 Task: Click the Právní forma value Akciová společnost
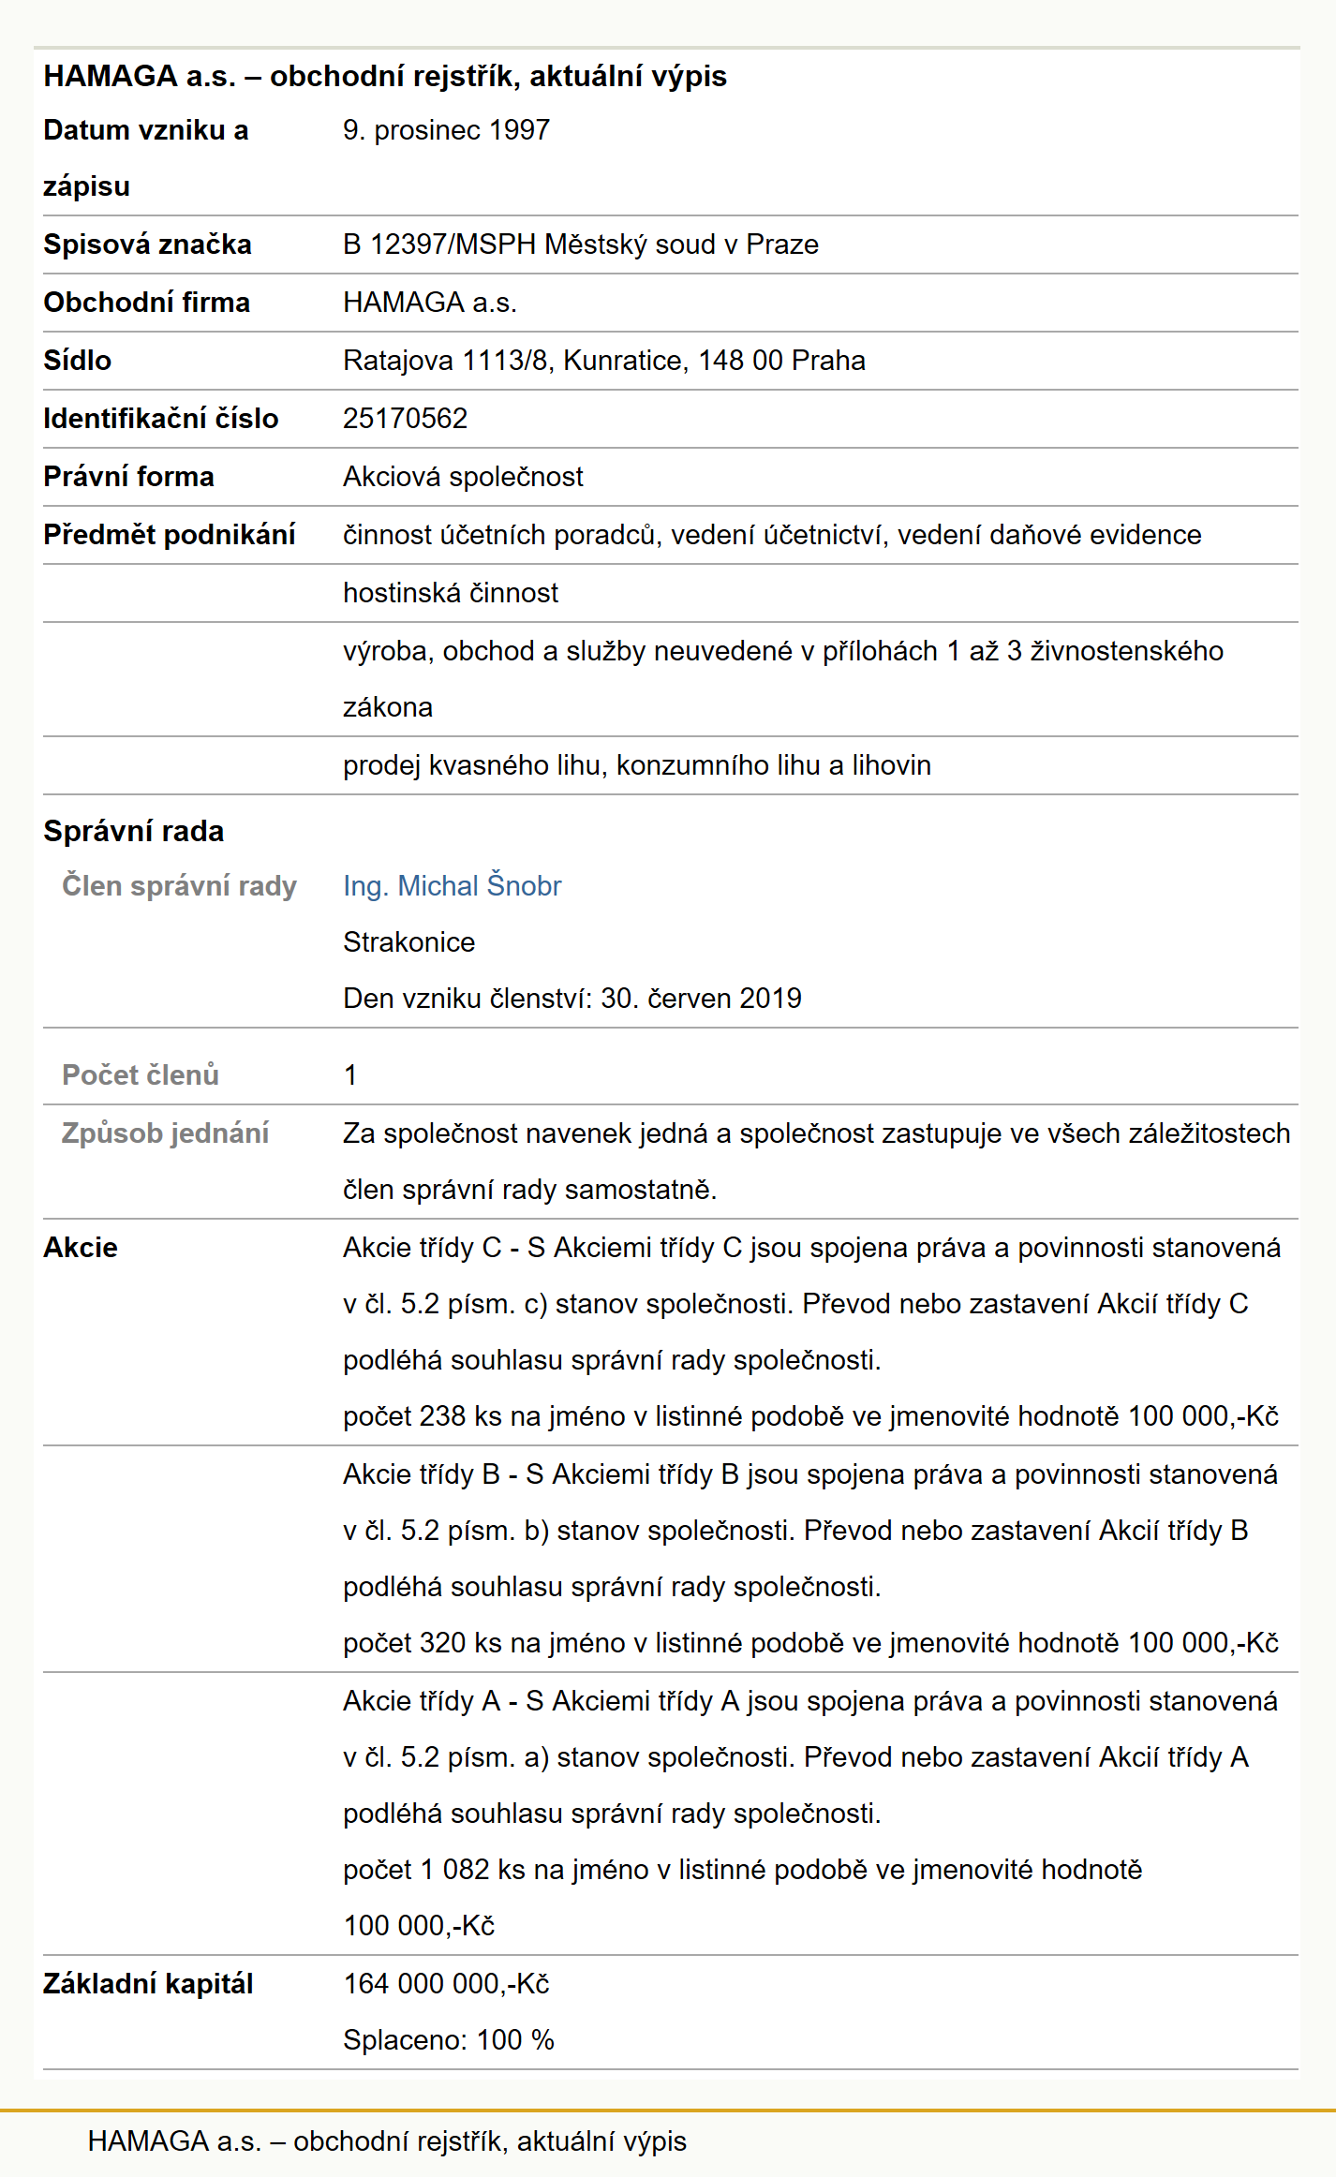tap(463, 477)
